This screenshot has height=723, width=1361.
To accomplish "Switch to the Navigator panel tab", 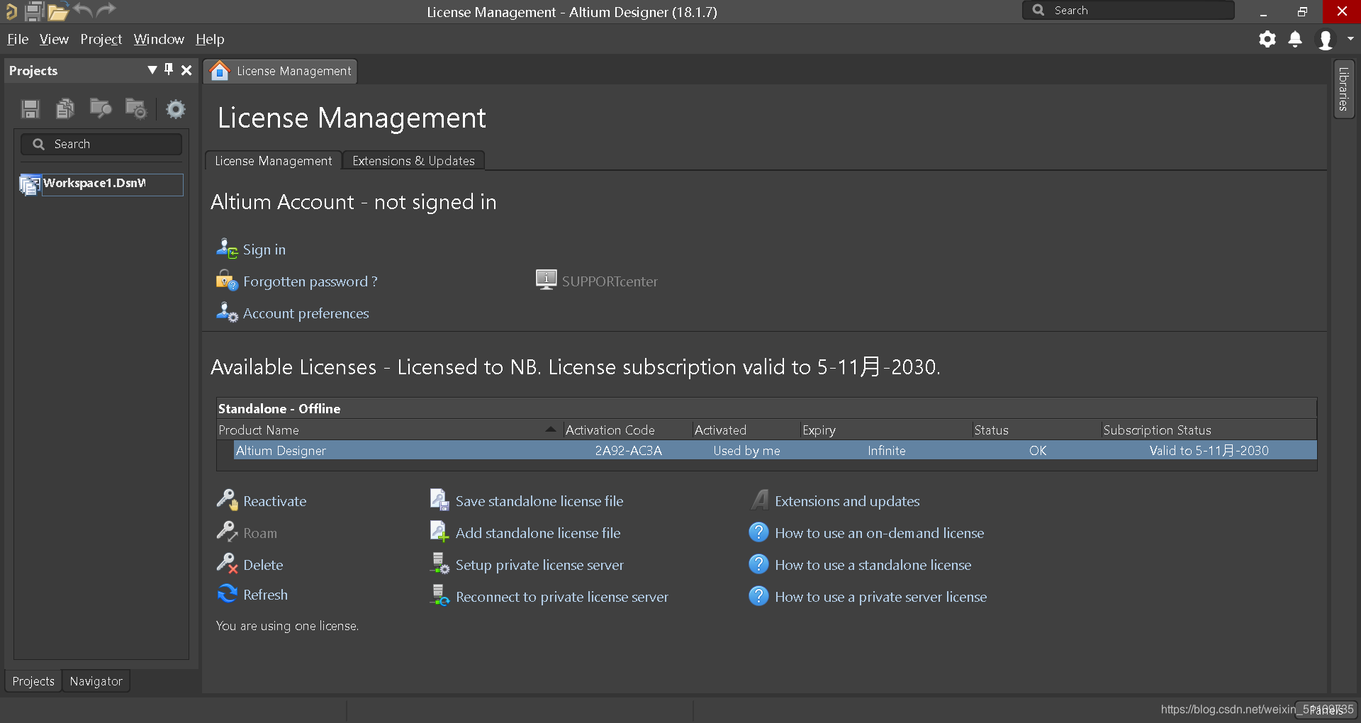I will coord(96,681).
